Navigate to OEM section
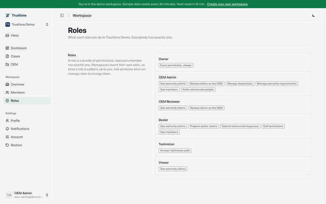This screenshot has width=326, height=204. tap(27, 64)
